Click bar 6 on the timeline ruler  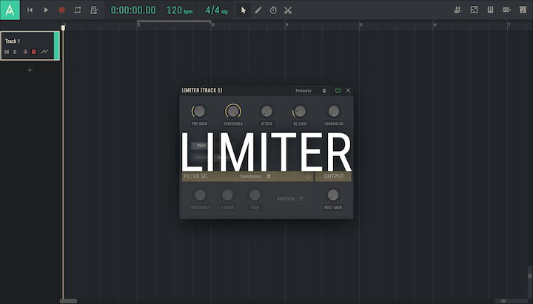435,25
